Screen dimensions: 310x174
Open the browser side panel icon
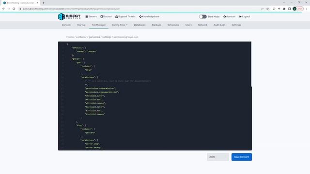point(289,9)
